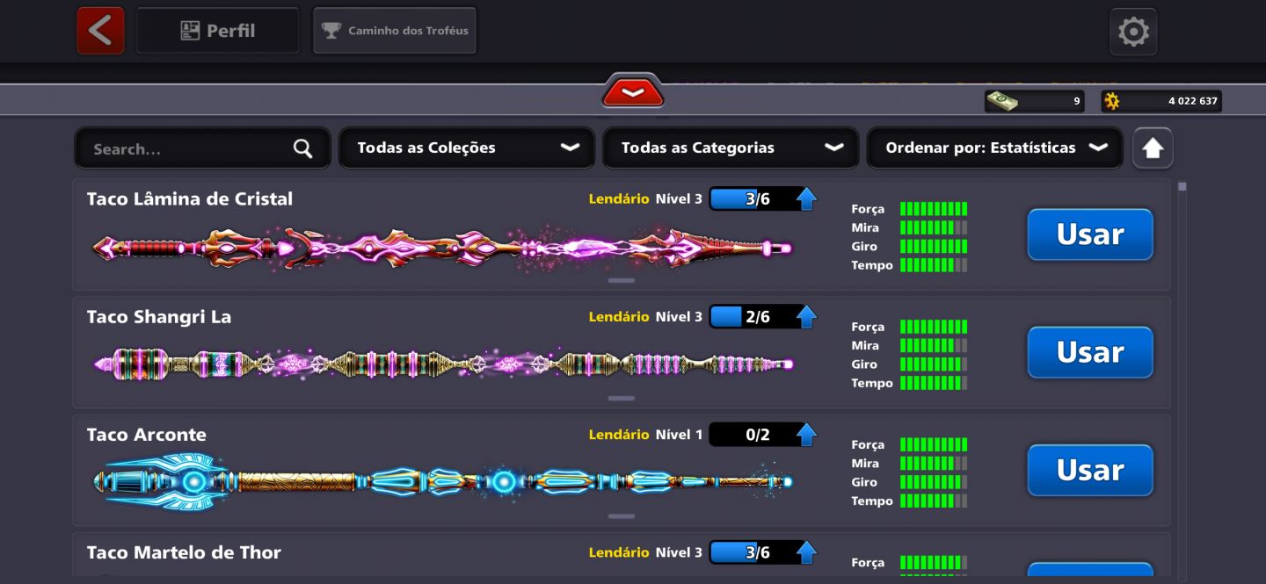This screenshot has width=1266, height=584.
Task: Open the Todas as Categorias dropdown
Action: (731, 148)
